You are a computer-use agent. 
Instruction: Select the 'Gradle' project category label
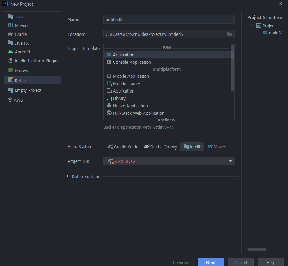[x=21, y=34]
